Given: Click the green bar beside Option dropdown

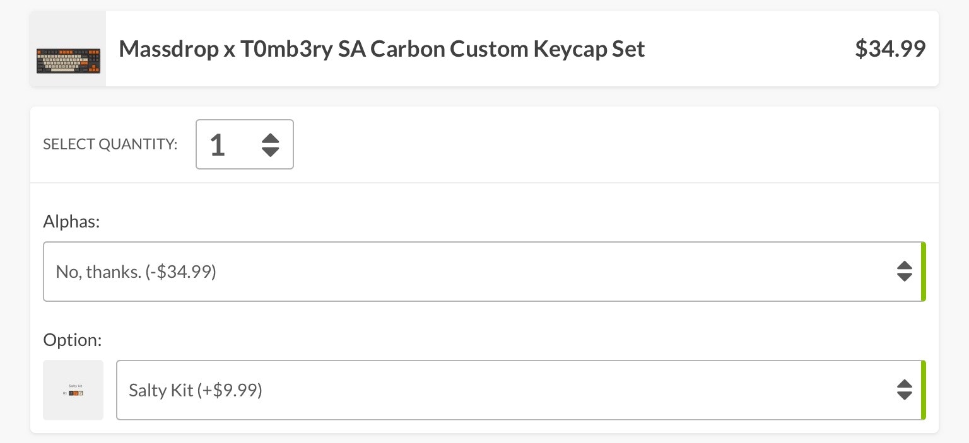Looking at the screenshot, I should [924, 390].
